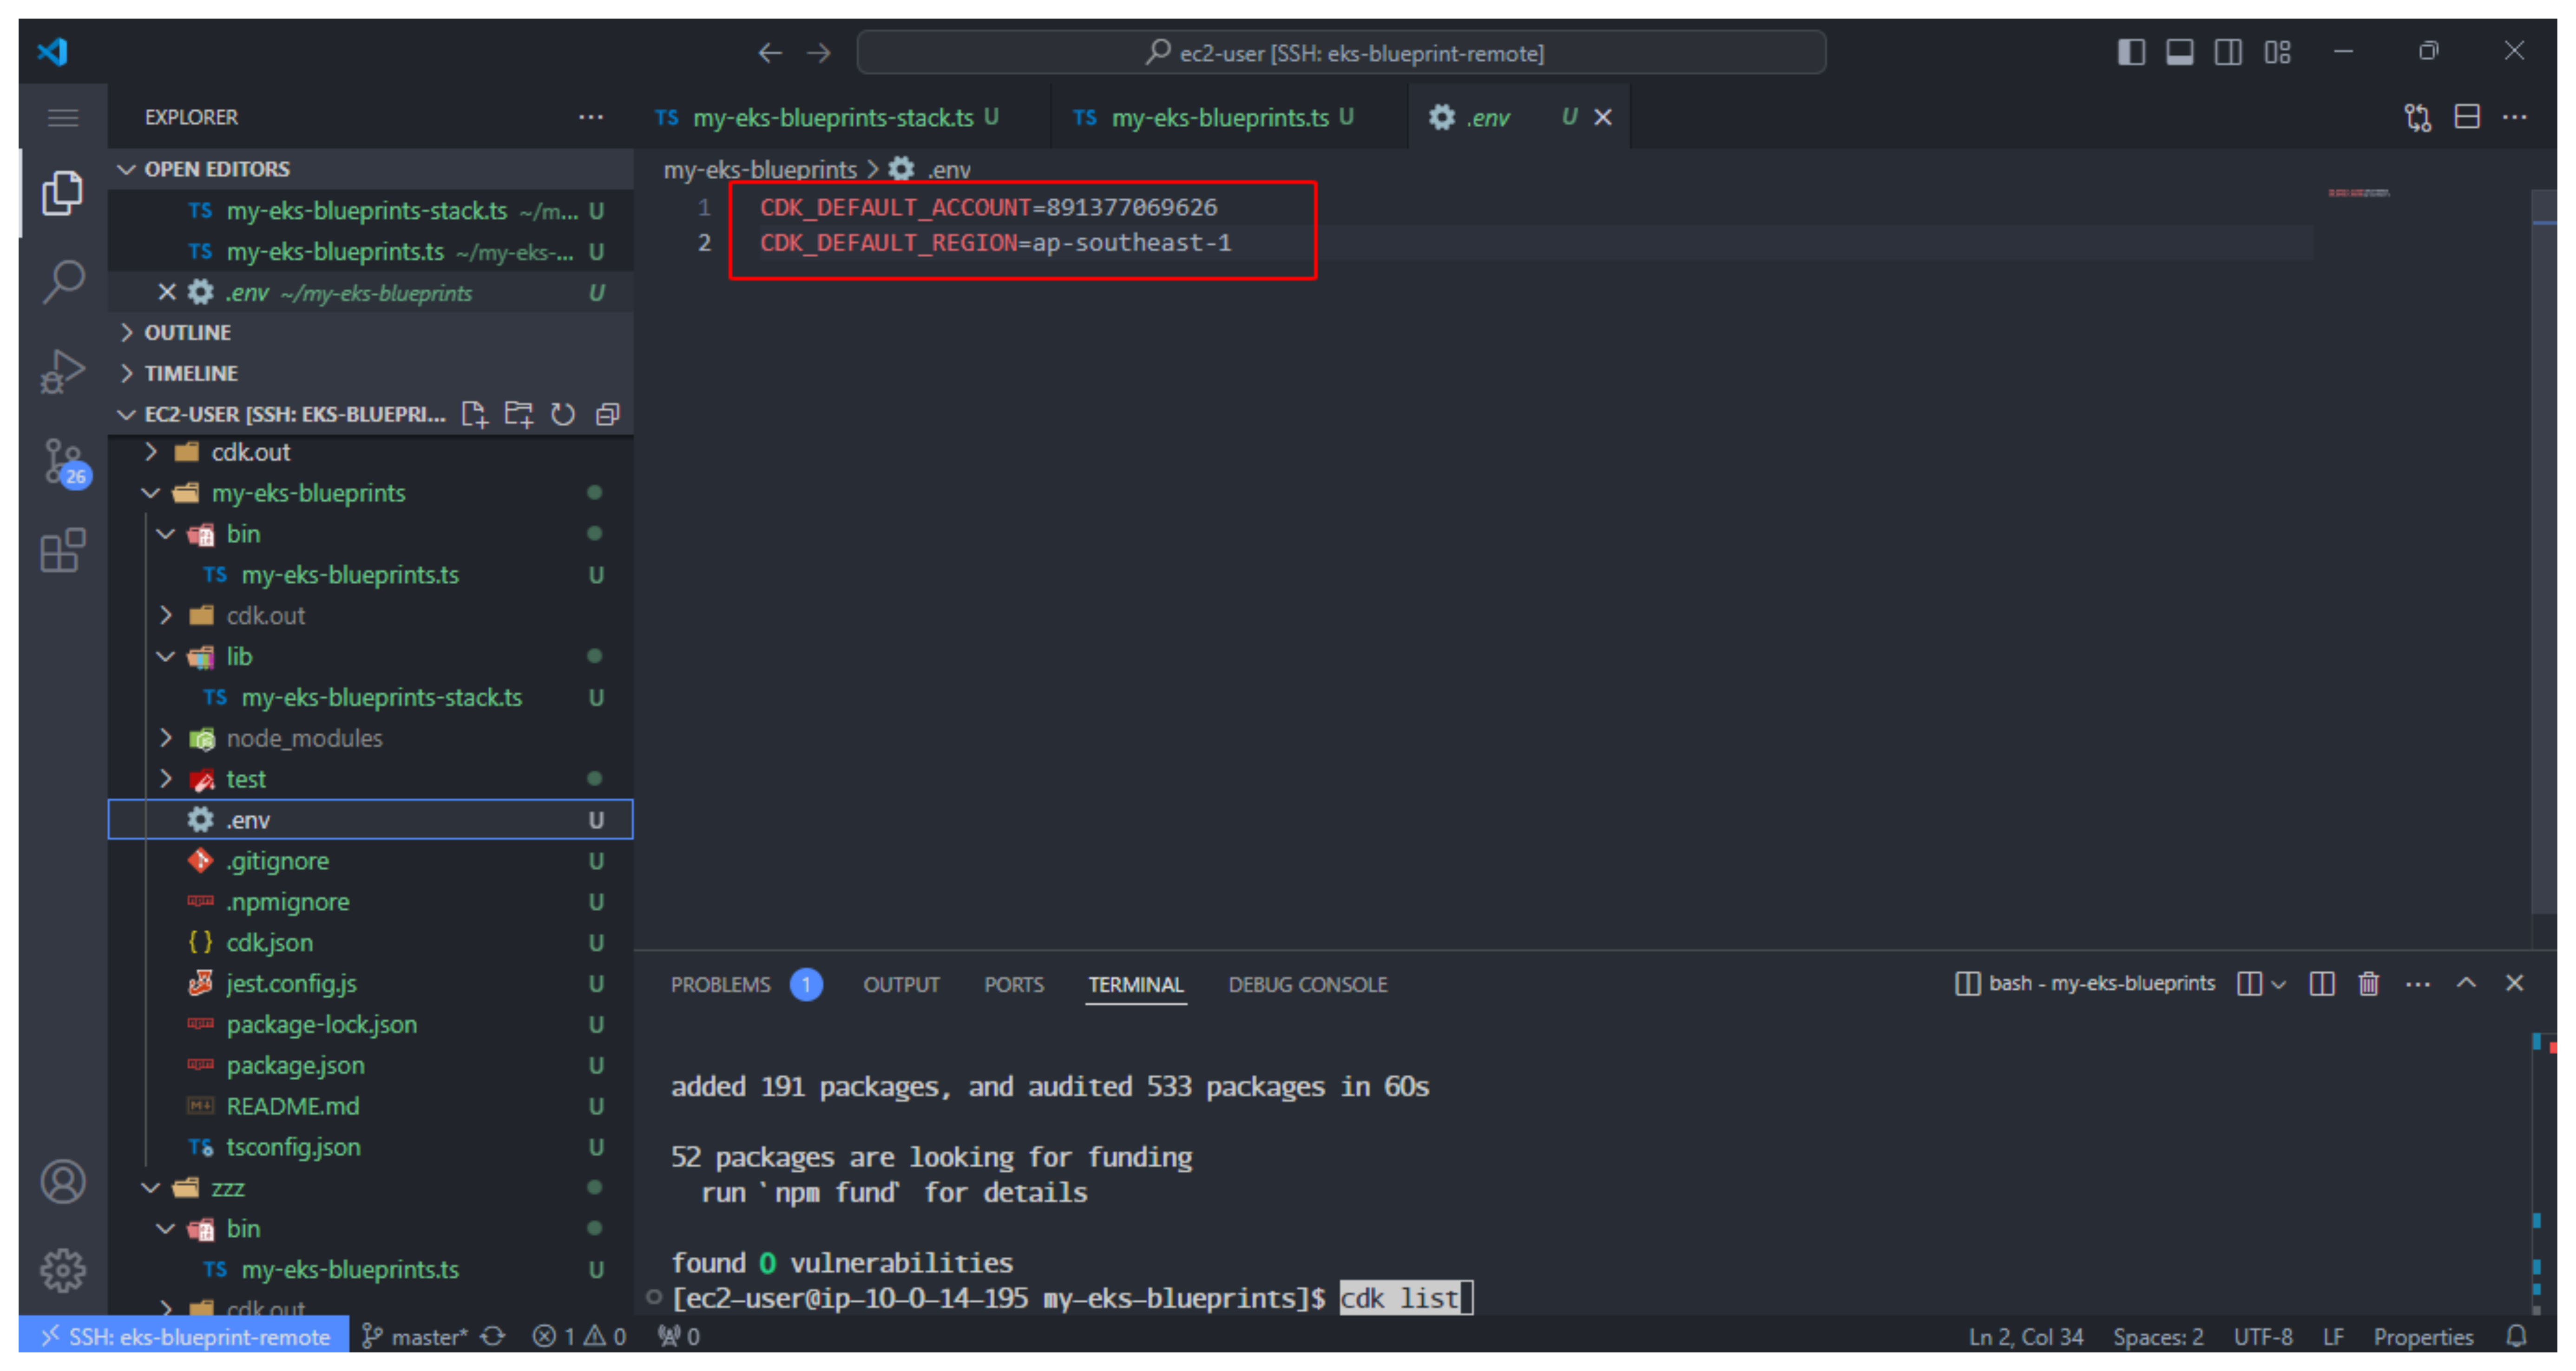Screen dimensions: 2576x1371
Task: Toggle the secondary side bar
Action: coord(2228,52)
